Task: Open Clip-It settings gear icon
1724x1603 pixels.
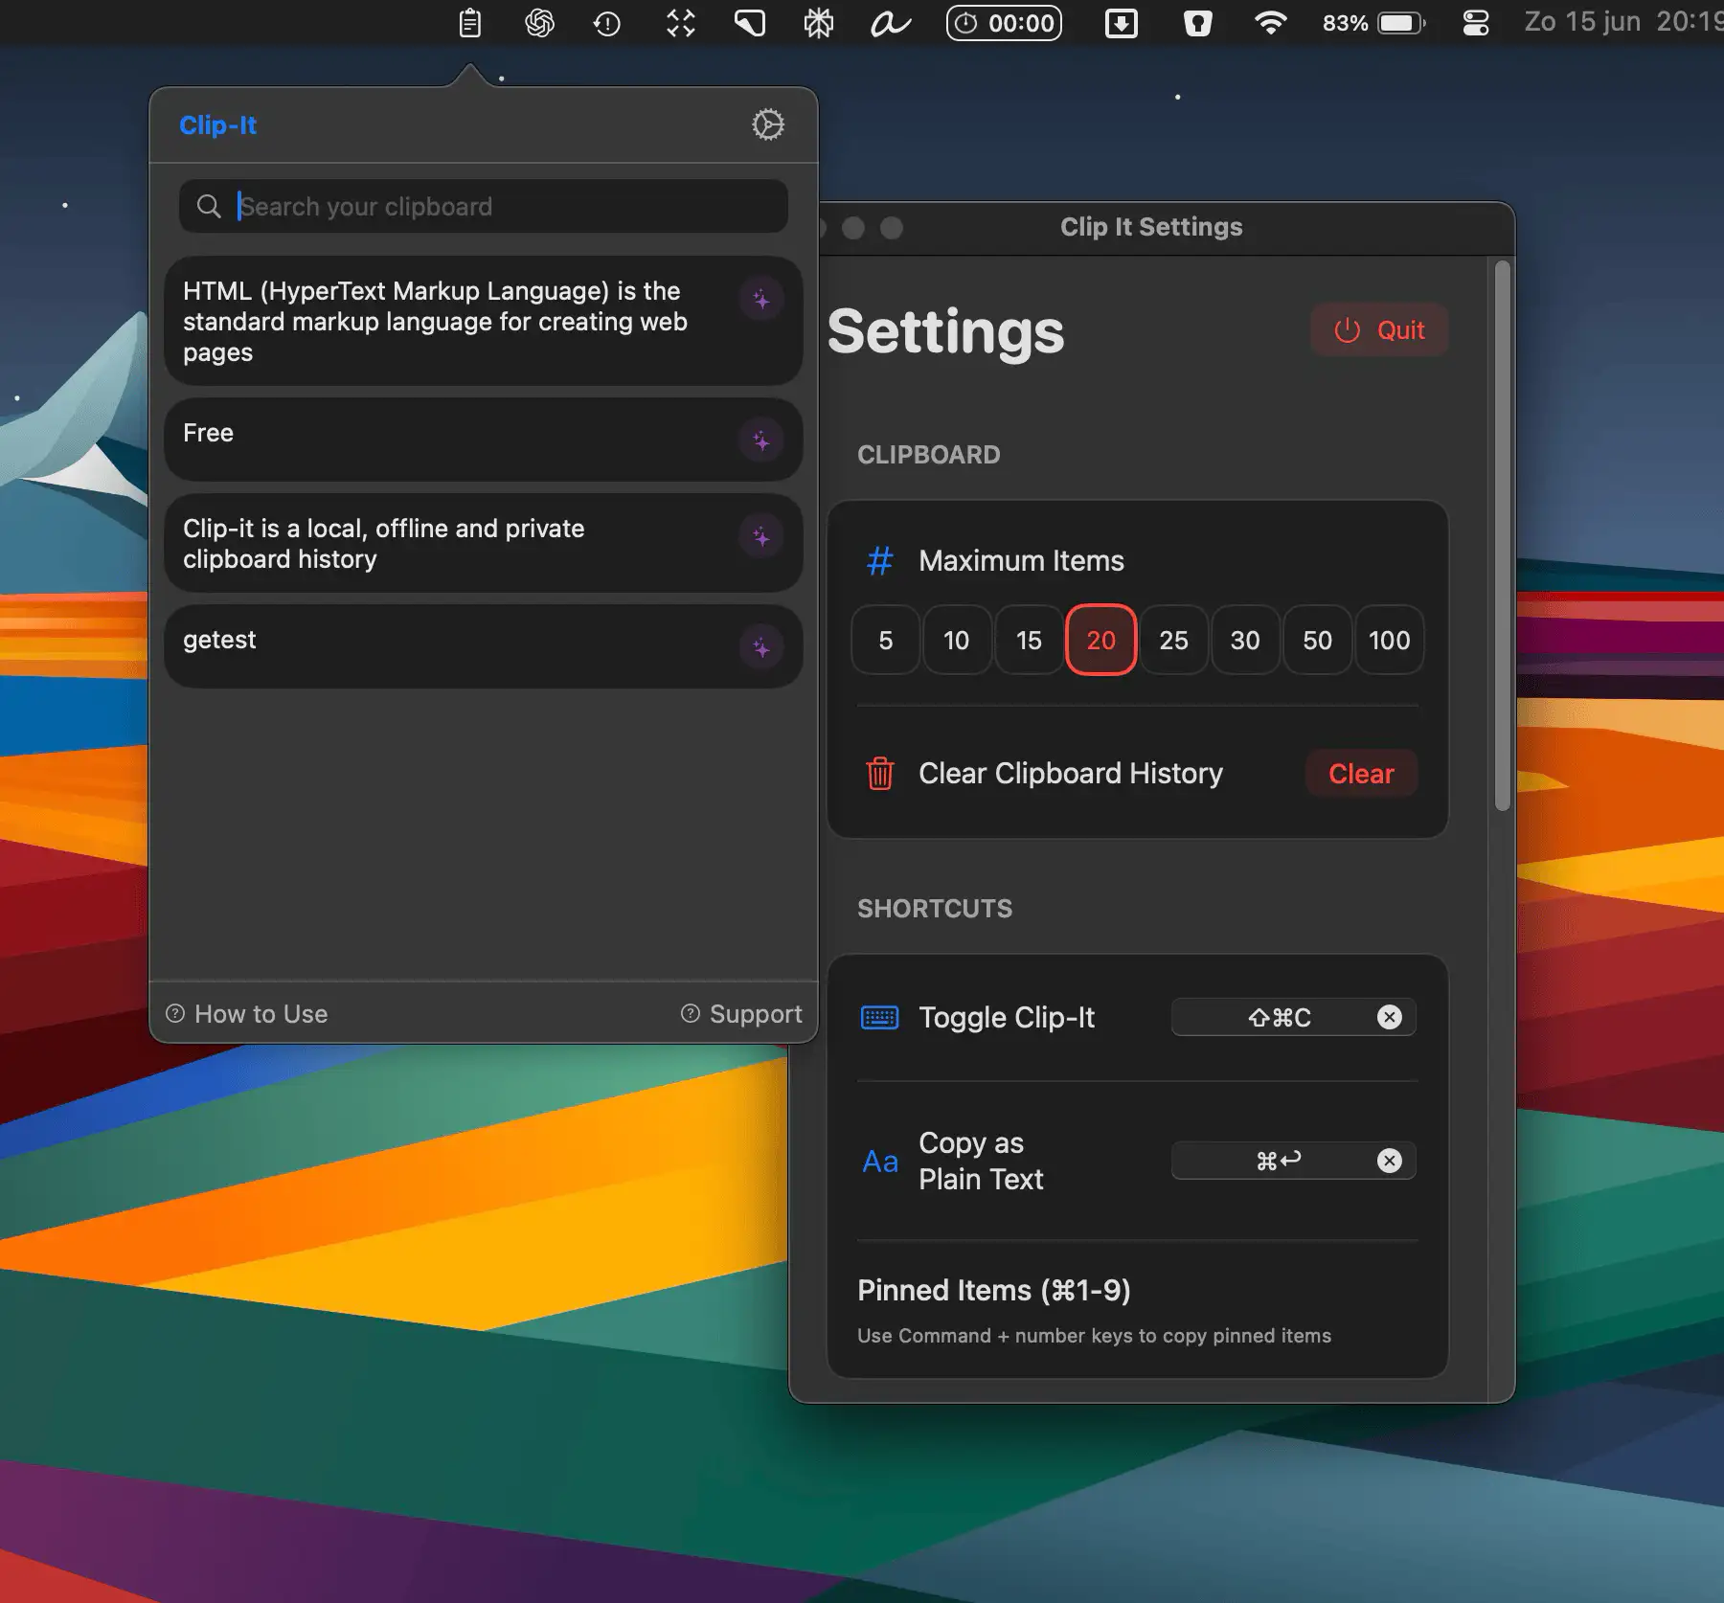Action: click(768, 124)
